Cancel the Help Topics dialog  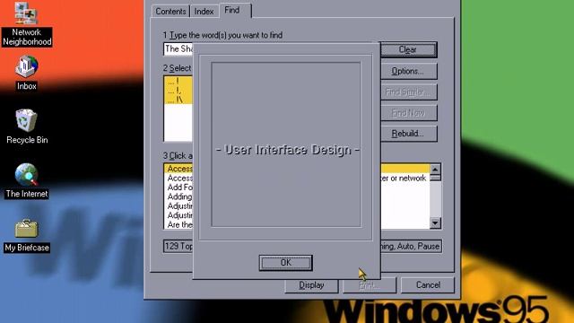(x=428, y=285)
